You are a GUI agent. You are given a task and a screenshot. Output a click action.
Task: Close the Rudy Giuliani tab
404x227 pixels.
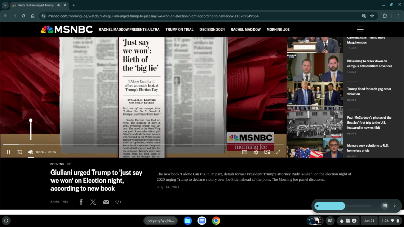tap(65, 5)
